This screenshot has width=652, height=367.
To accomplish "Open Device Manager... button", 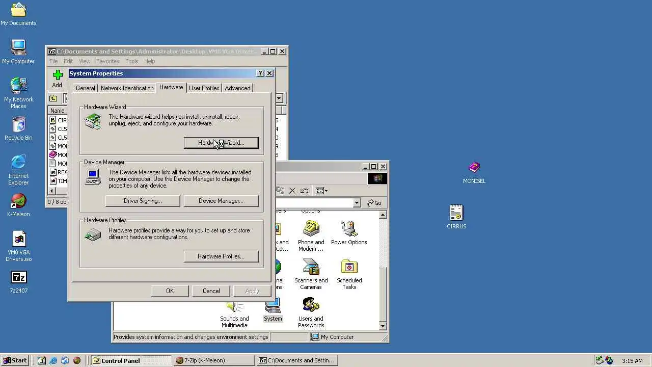I will pyautogui.click(x=221, y=201).
